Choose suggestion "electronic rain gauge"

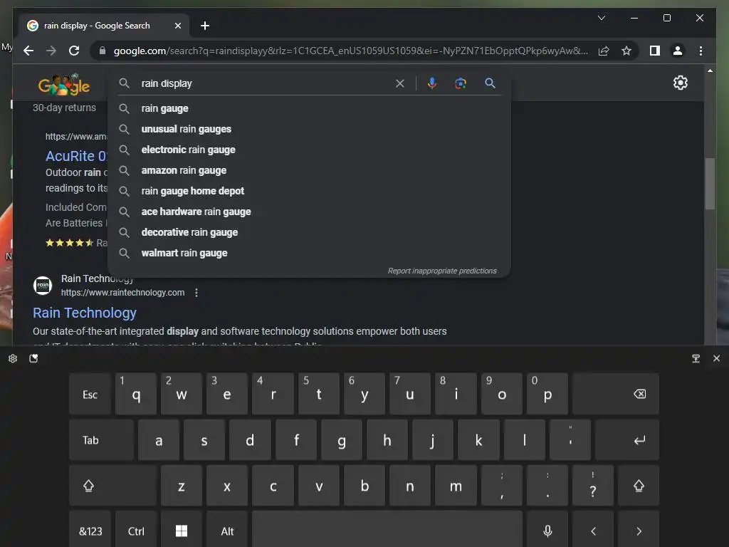[x=309, y=150]
